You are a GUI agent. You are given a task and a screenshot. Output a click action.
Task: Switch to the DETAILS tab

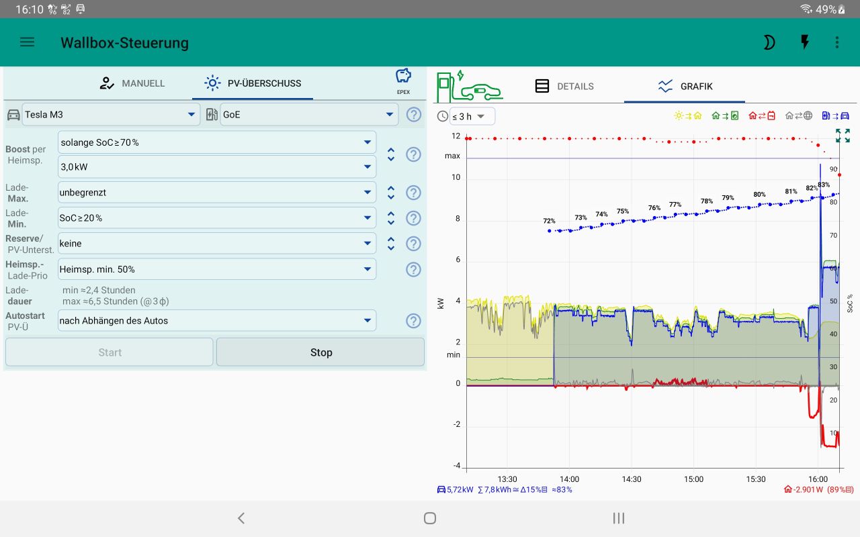(x=564, y=86)
